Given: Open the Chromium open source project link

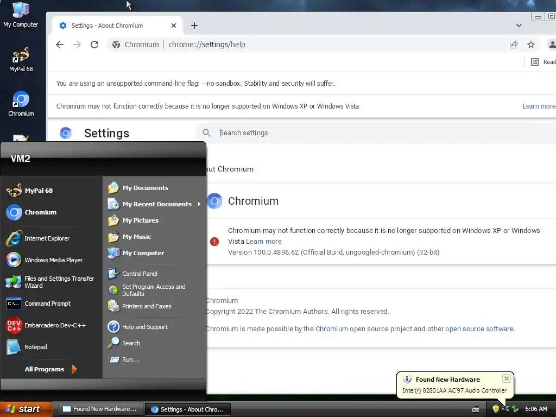Looking at the screenshot, I should [332, 328].
